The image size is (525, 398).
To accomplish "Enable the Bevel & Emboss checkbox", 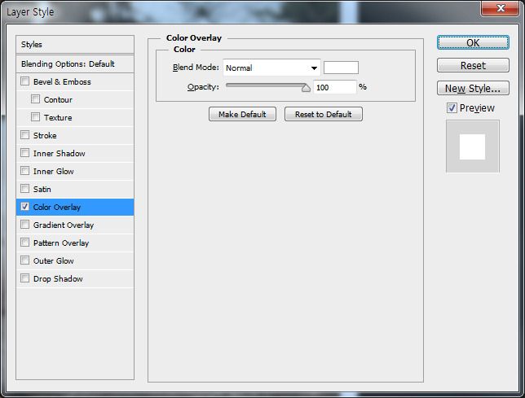I will coord(24,81).
